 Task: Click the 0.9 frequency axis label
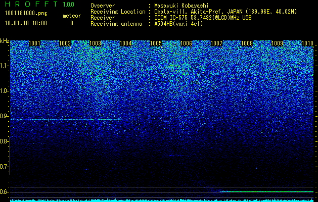tap(5, 116)
